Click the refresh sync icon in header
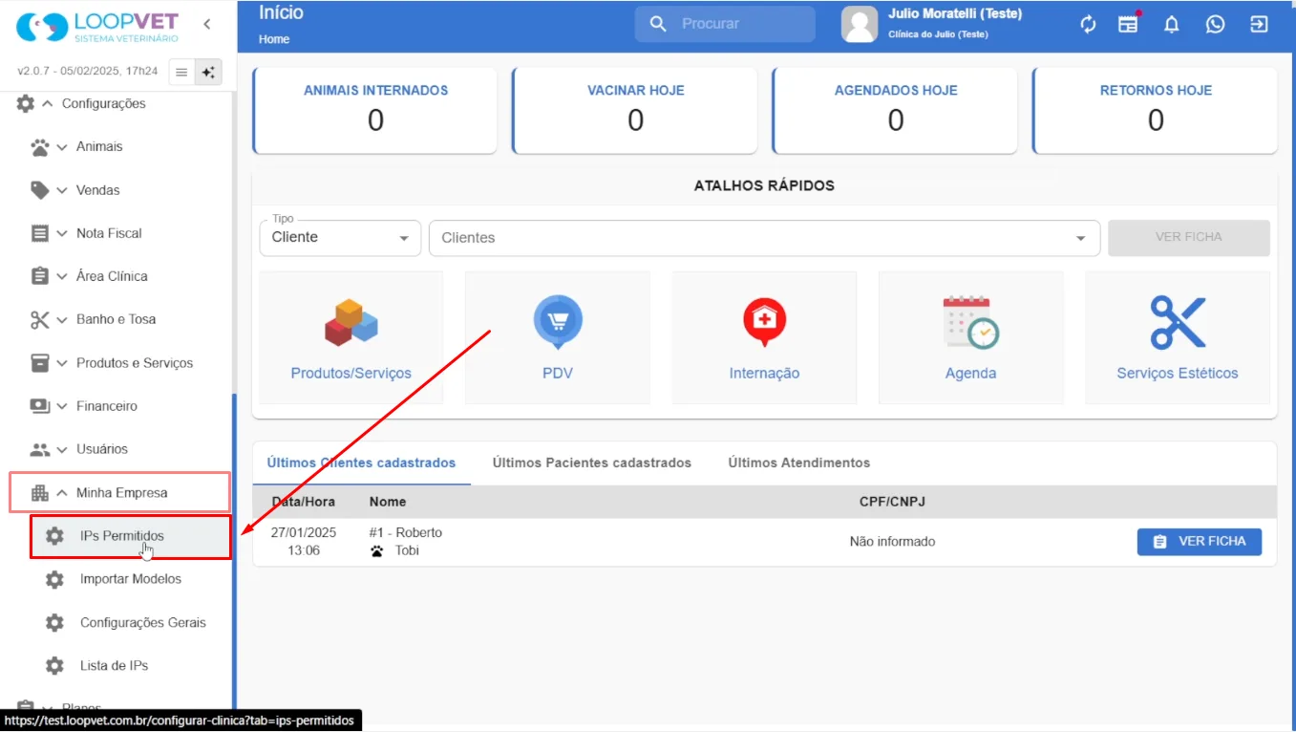The width and height of the screenshot is (1296, 732). [1088, 25]
